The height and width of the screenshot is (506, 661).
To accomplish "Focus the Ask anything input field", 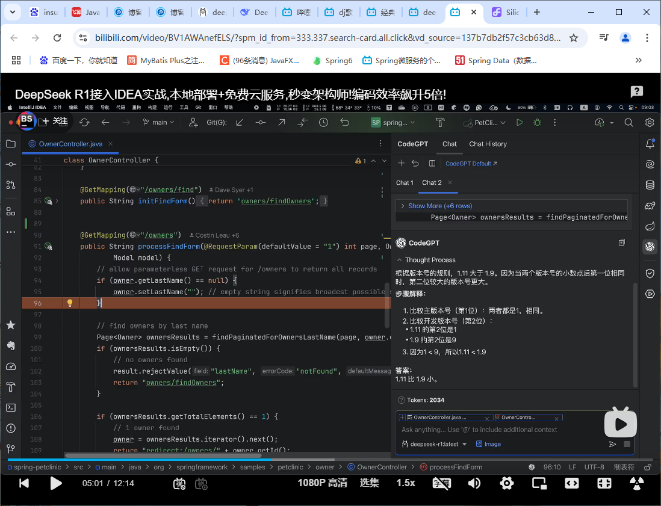I will [x=479, y=430].
